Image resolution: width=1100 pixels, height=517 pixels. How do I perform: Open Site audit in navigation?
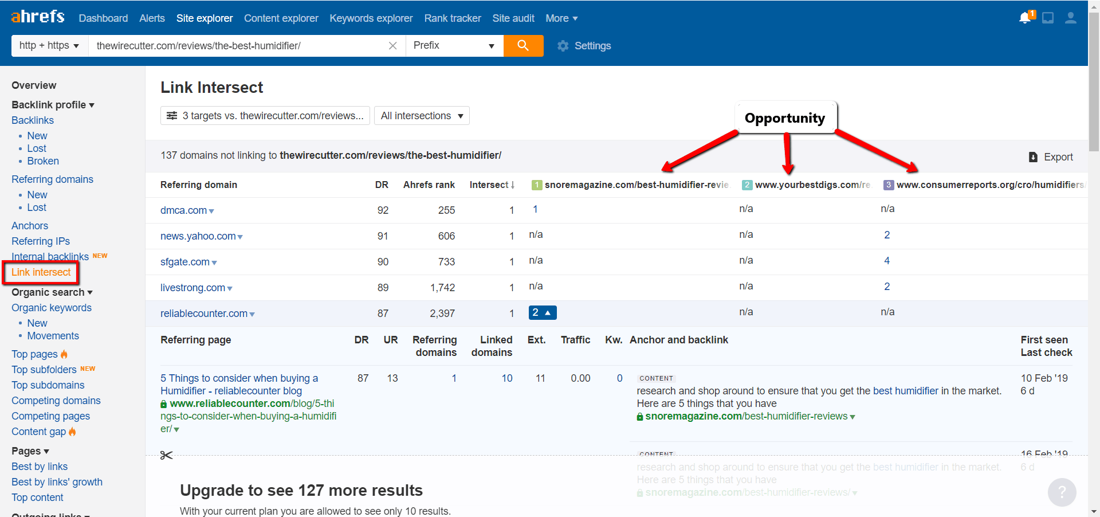coord(513,18)
